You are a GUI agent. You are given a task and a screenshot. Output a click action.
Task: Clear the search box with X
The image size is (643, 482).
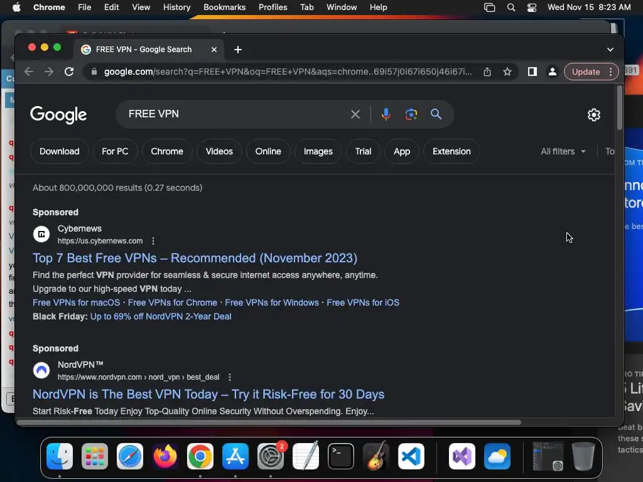pos(355,114)
